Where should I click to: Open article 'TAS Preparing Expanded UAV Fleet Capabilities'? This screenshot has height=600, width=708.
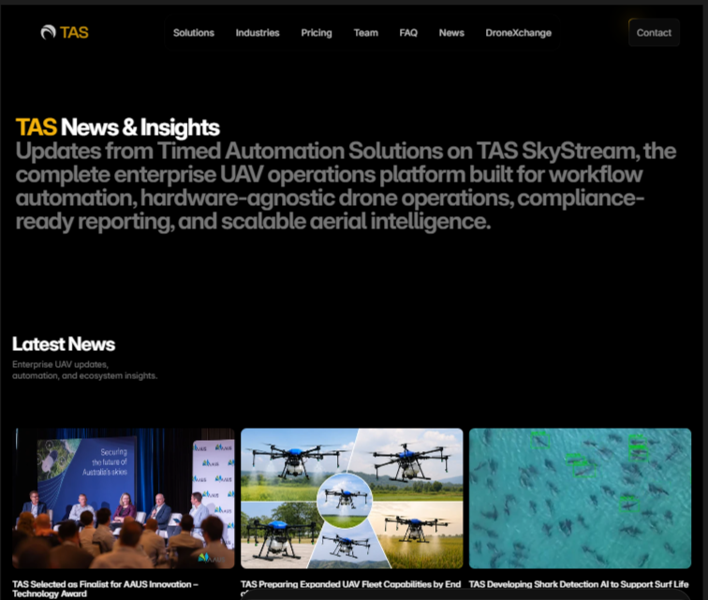click(x=351, y=584)
